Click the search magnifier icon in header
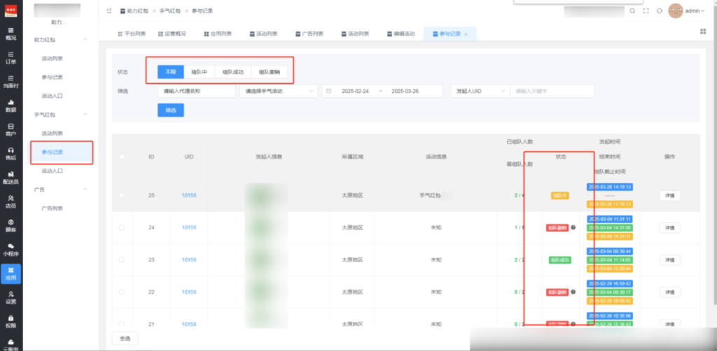Image resolution: width=717 pixels, height=351 pixels. 632,11
